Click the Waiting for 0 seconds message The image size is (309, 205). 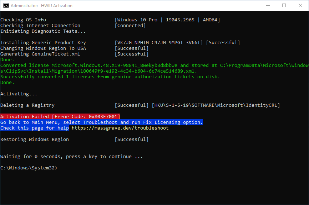pyautogui.click(x=71, y=156)
